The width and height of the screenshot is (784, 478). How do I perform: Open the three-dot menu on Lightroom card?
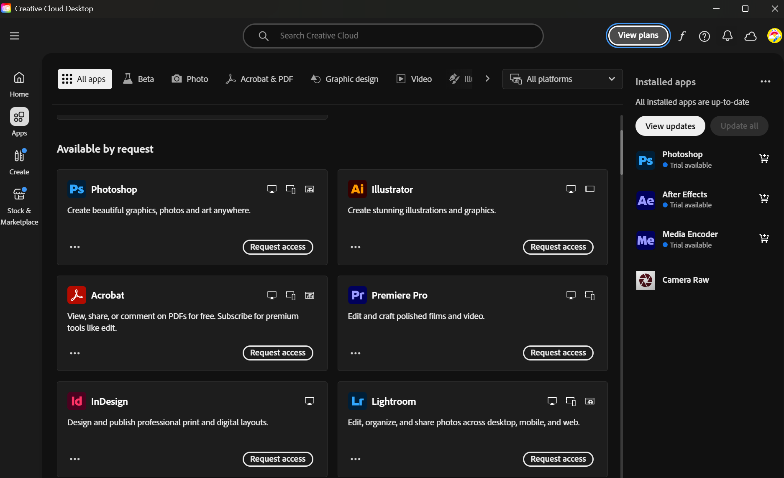(356, 459)
